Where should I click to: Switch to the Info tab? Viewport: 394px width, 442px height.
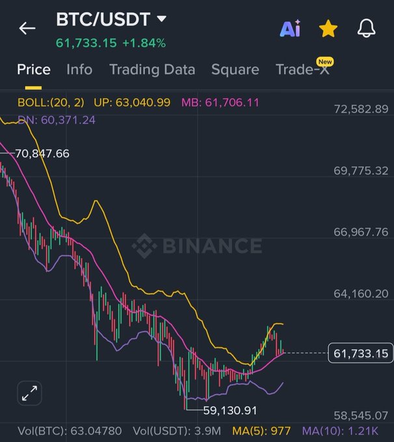coord(79,70)
